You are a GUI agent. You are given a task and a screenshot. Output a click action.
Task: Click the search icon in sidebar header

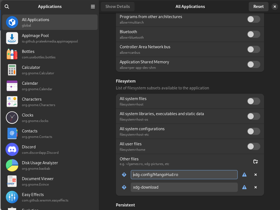point(7,7)
